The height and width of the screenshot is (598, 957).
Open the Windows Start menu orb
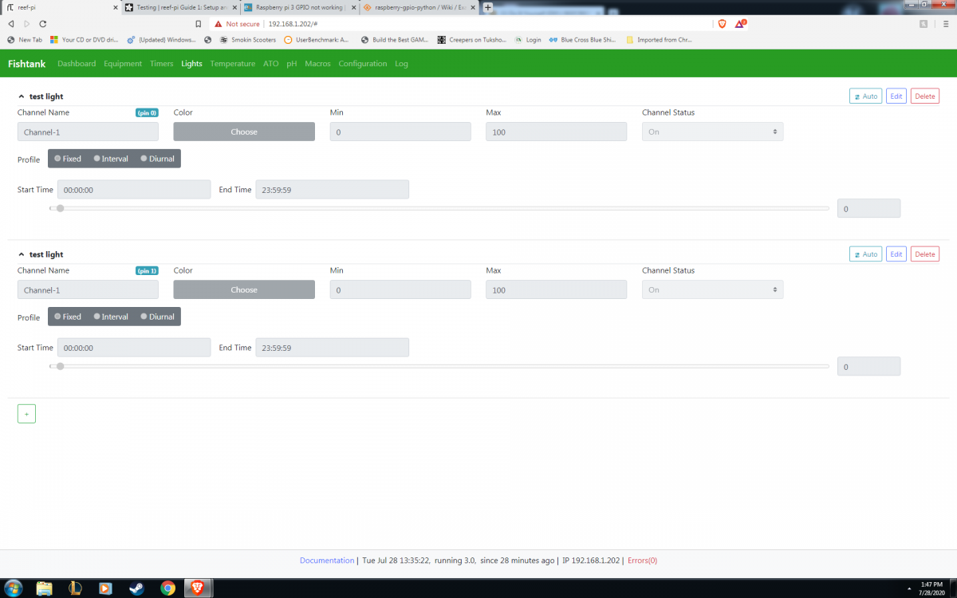14,588
